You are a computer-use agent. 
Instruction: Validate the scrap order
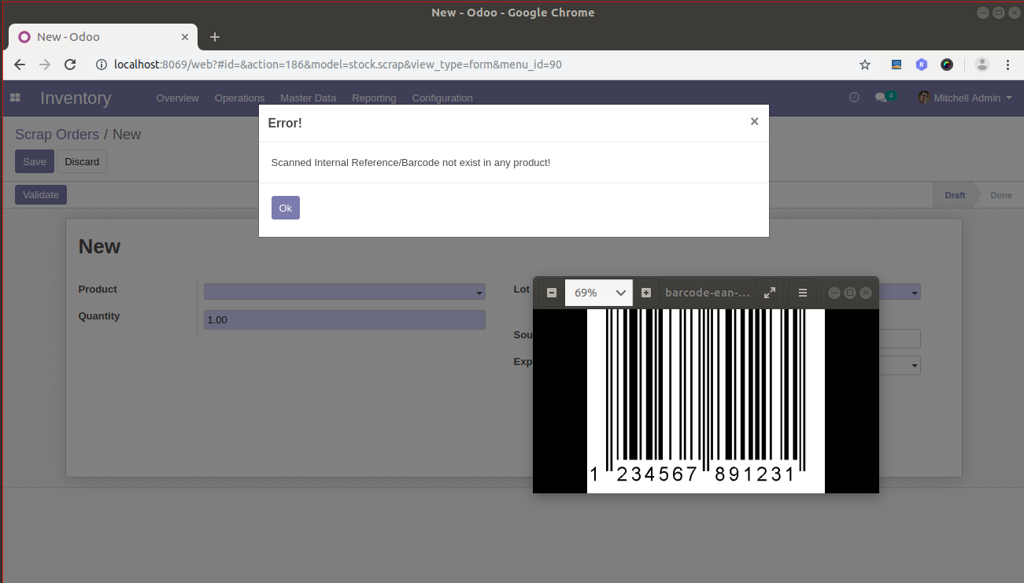click(x=41, y=194)
